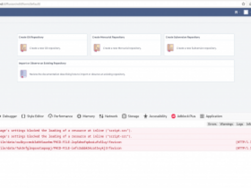Select the first blocked inline script error

(125, 131)
